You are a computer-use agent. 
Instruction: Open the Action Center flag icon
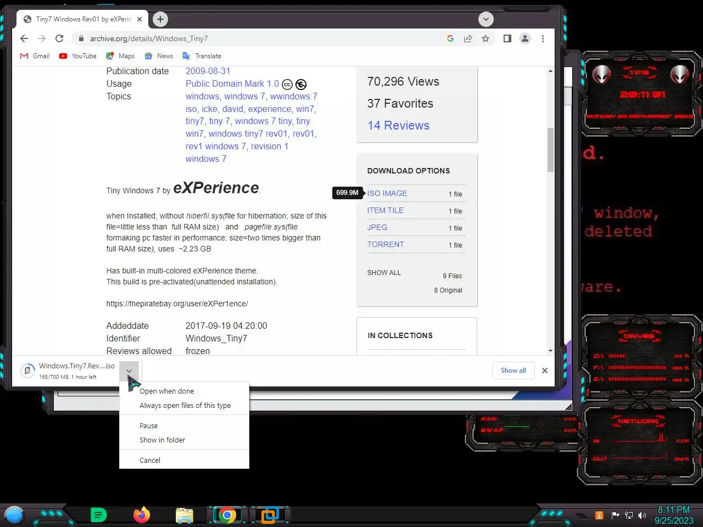coord(615,515)
